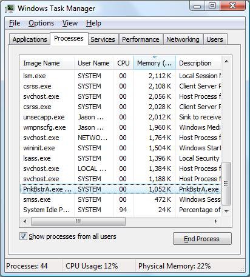Open the Options menu
This screenshot has height=277, width=250.
coord(41,23)
